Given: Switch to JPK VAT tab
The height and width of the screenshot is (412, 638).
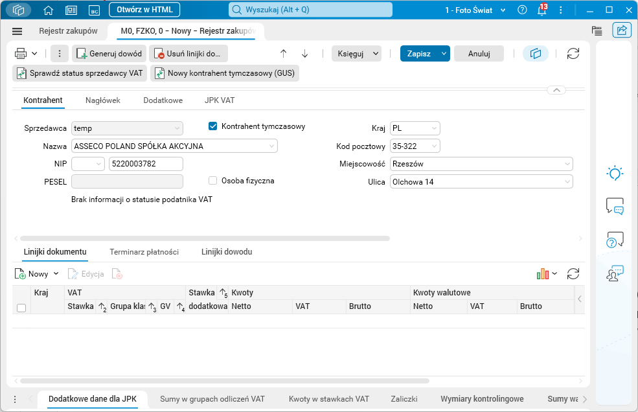Looking at the screenshot, I should click(220, 100).
